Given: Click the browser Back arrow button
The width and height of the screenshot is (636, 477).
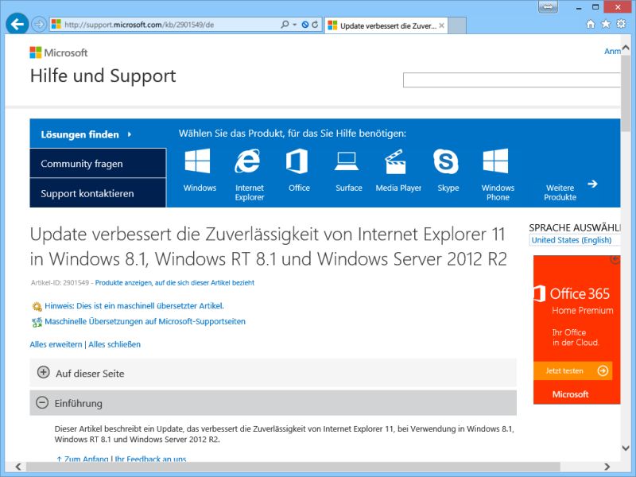Looking at the screenshot, I should [x=17, y=25].
